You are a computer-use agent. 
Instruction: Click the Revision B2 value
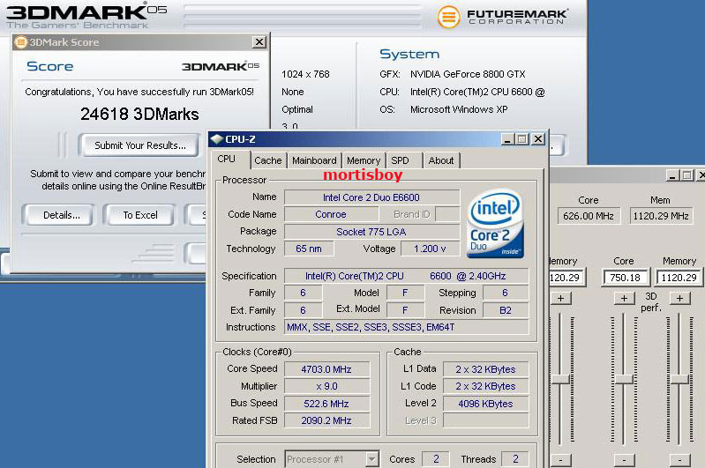[506, 310]
